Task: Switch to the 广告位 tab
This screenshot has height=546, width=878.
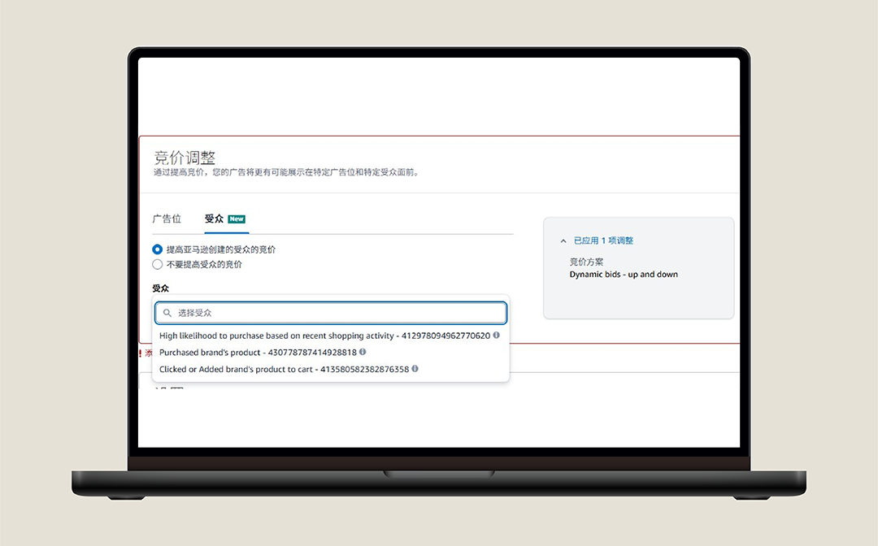Action: tap(167, 219)
